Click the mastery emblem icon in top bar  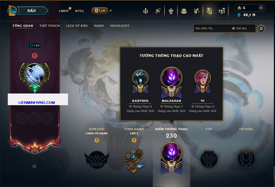(171, 11)
